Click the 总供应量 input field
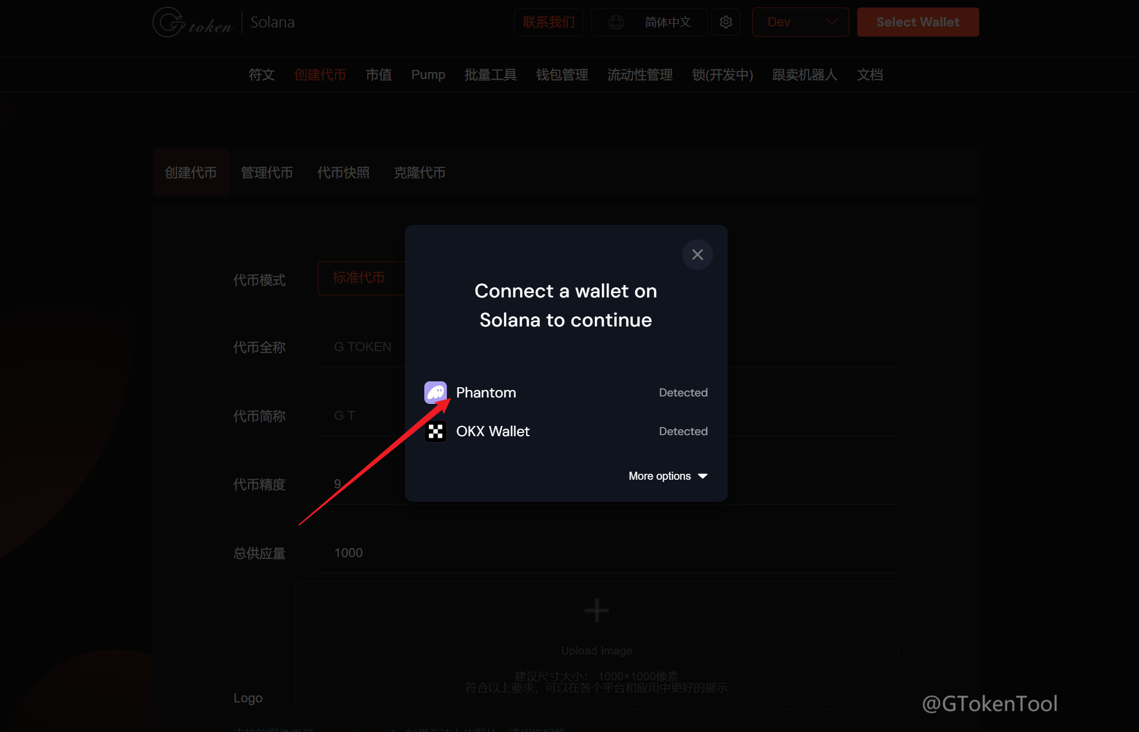 592,553
